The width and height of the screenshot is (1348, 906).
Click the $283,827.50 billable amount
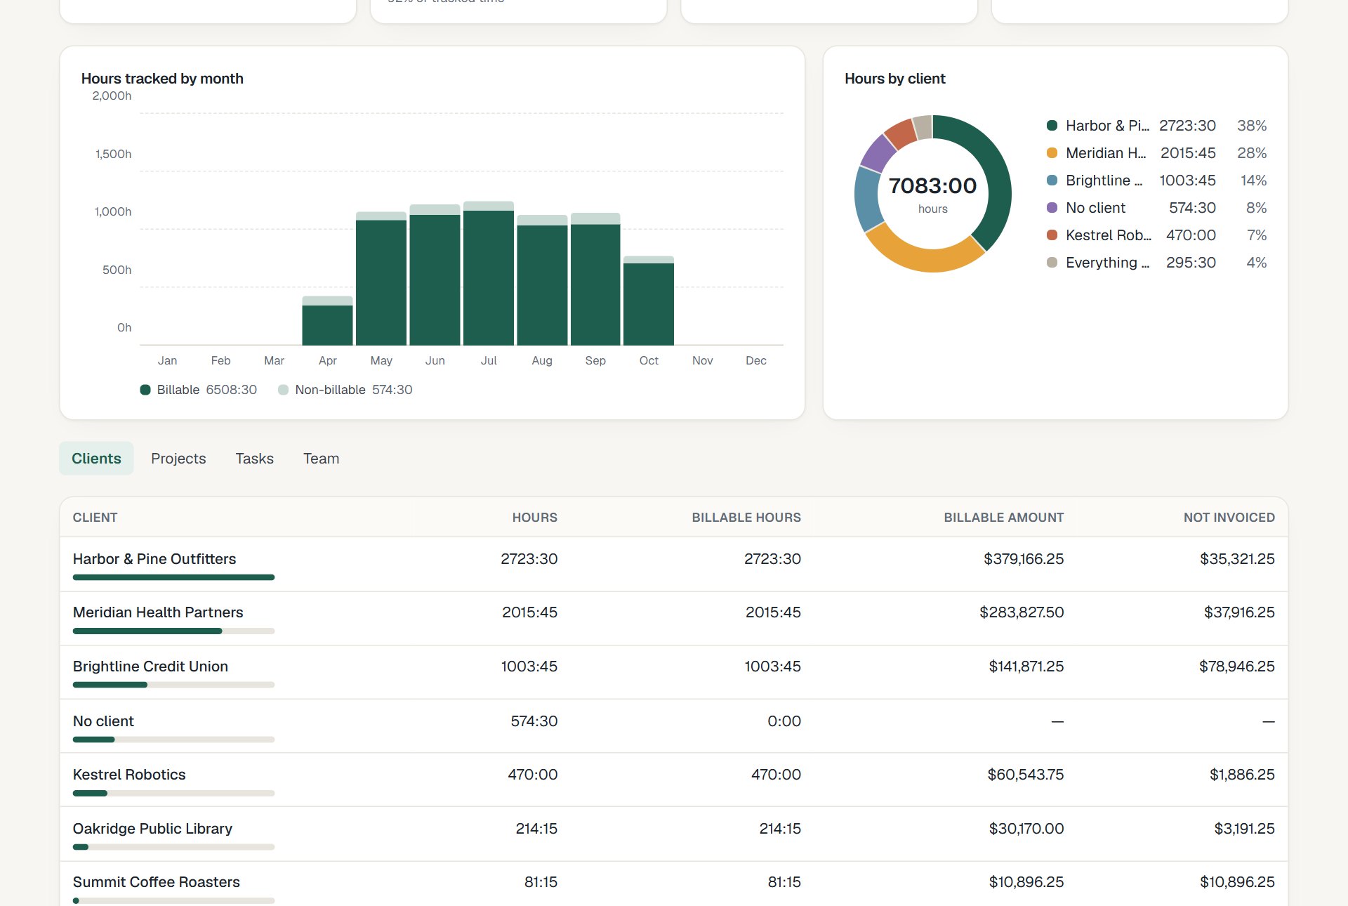point(1022,612)
